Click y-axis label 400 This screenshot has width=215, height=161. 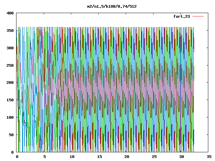tap(10, 13)
